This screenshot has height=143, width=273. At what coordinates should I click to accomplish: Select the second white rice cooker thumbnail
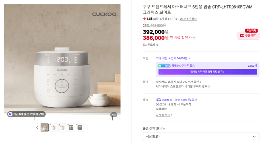pyautogui.click(x=54, y=128)
